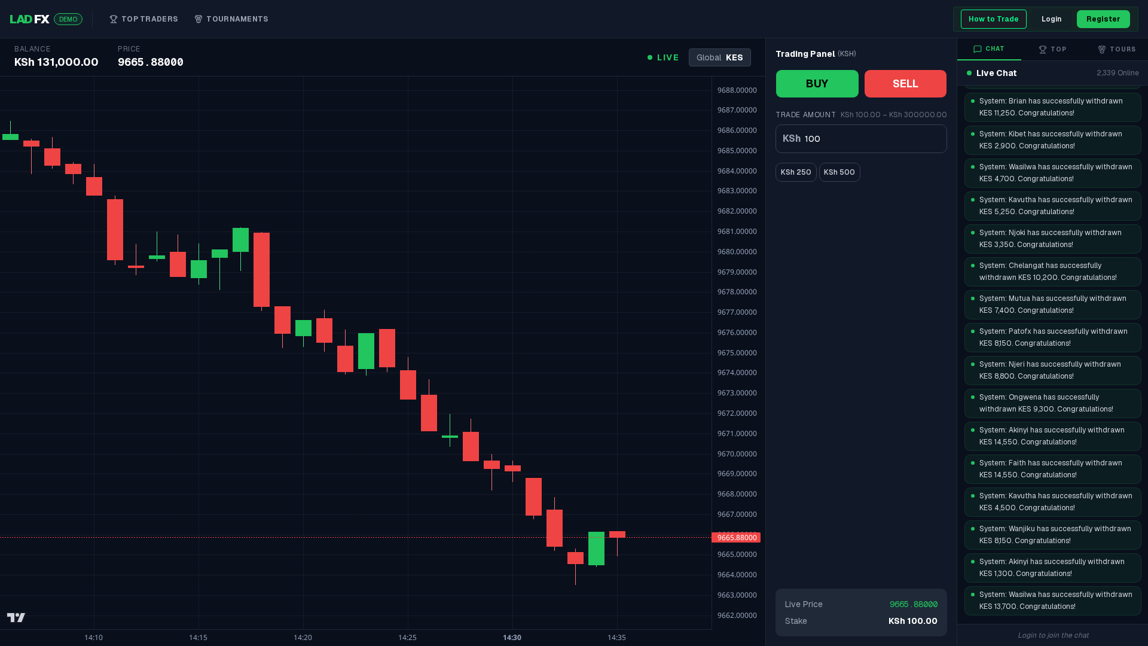
Task: Click the Top Traders trophy icon
Action: pos(114,19)
